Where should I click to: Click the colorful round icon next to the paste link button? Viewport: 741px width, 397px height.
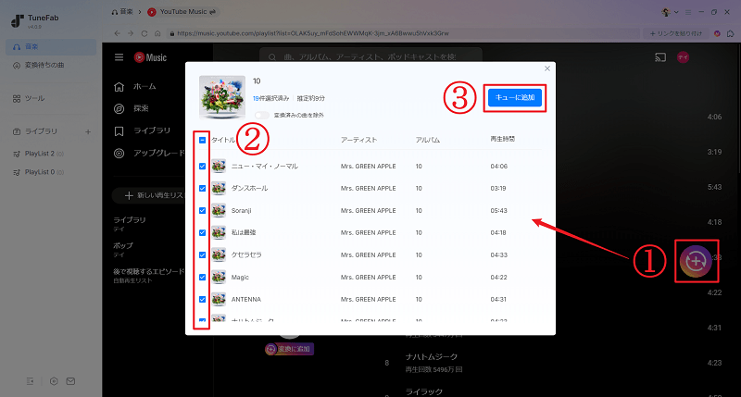717,33
